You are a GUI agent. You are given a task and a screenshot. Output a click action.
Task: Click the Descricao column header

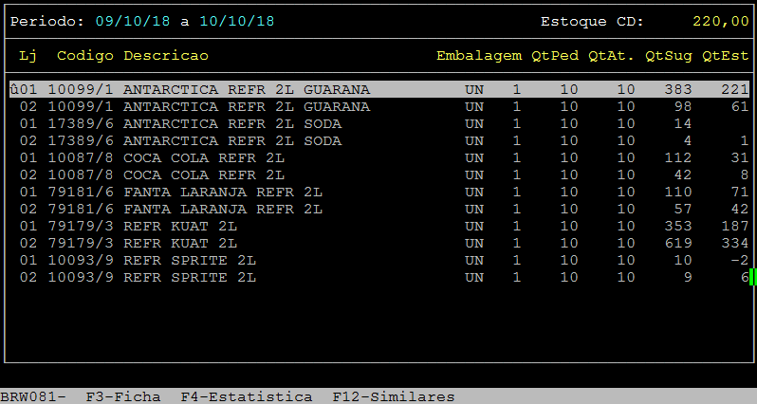166,56
